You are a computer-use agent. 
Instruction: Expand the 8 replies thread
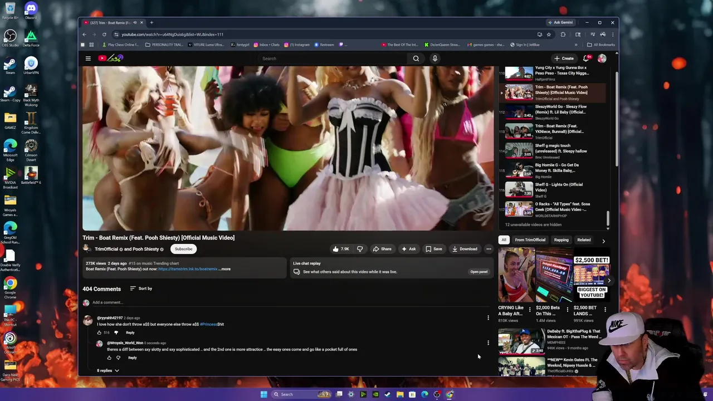pyautogui.click(x=108, y=370)
